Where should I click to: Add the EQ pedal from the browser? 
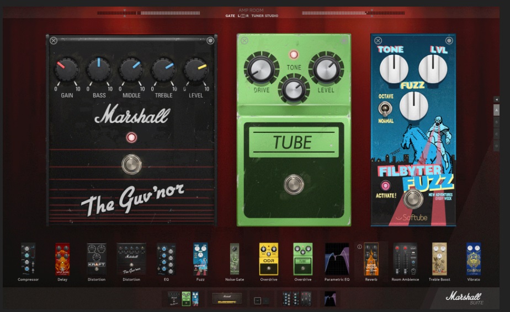point(166,259)
